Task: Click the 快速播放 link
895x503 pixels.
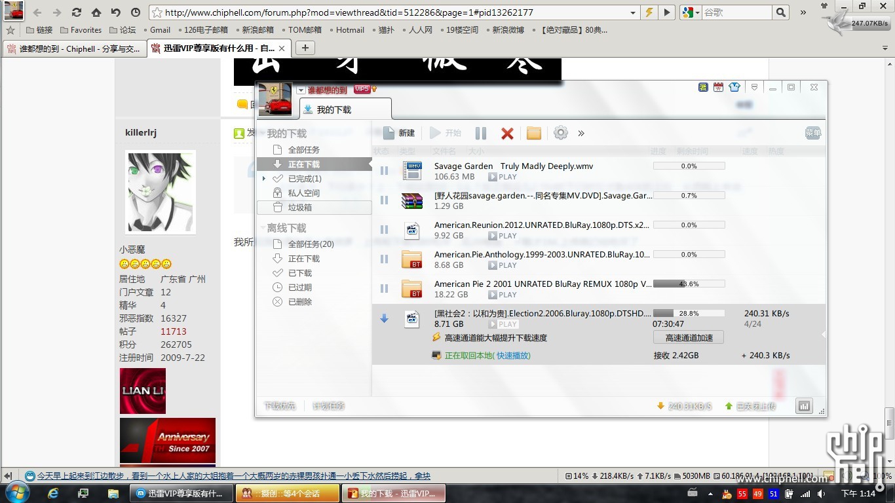Action: pos(514,356)
